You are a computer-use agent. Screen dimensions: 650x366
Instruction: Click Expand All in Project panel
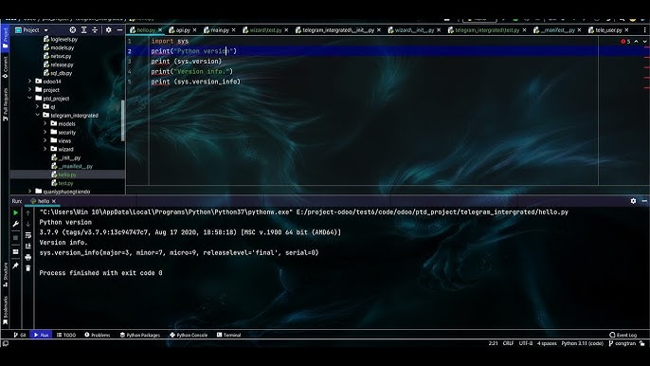[x=83, y=30]
